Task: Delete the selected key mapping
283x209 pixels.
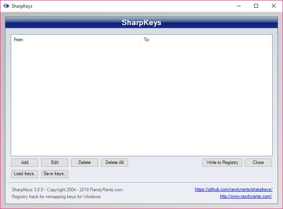Action: tap(85, 162)
